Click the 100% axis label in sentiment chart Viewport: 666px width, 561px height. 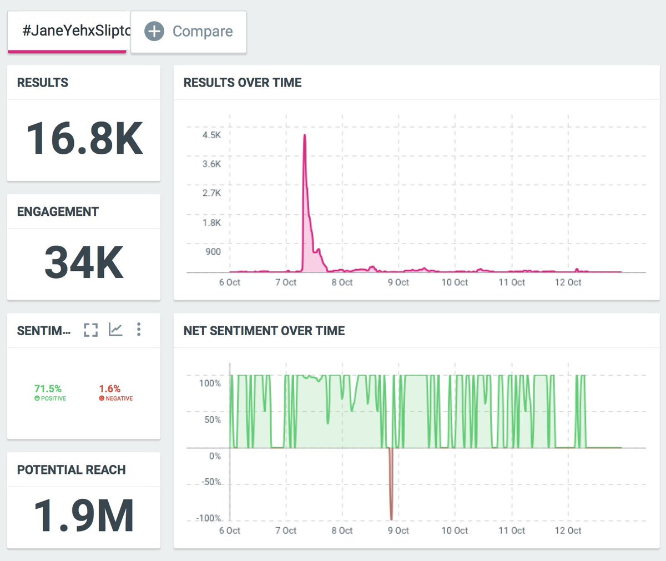210,383
